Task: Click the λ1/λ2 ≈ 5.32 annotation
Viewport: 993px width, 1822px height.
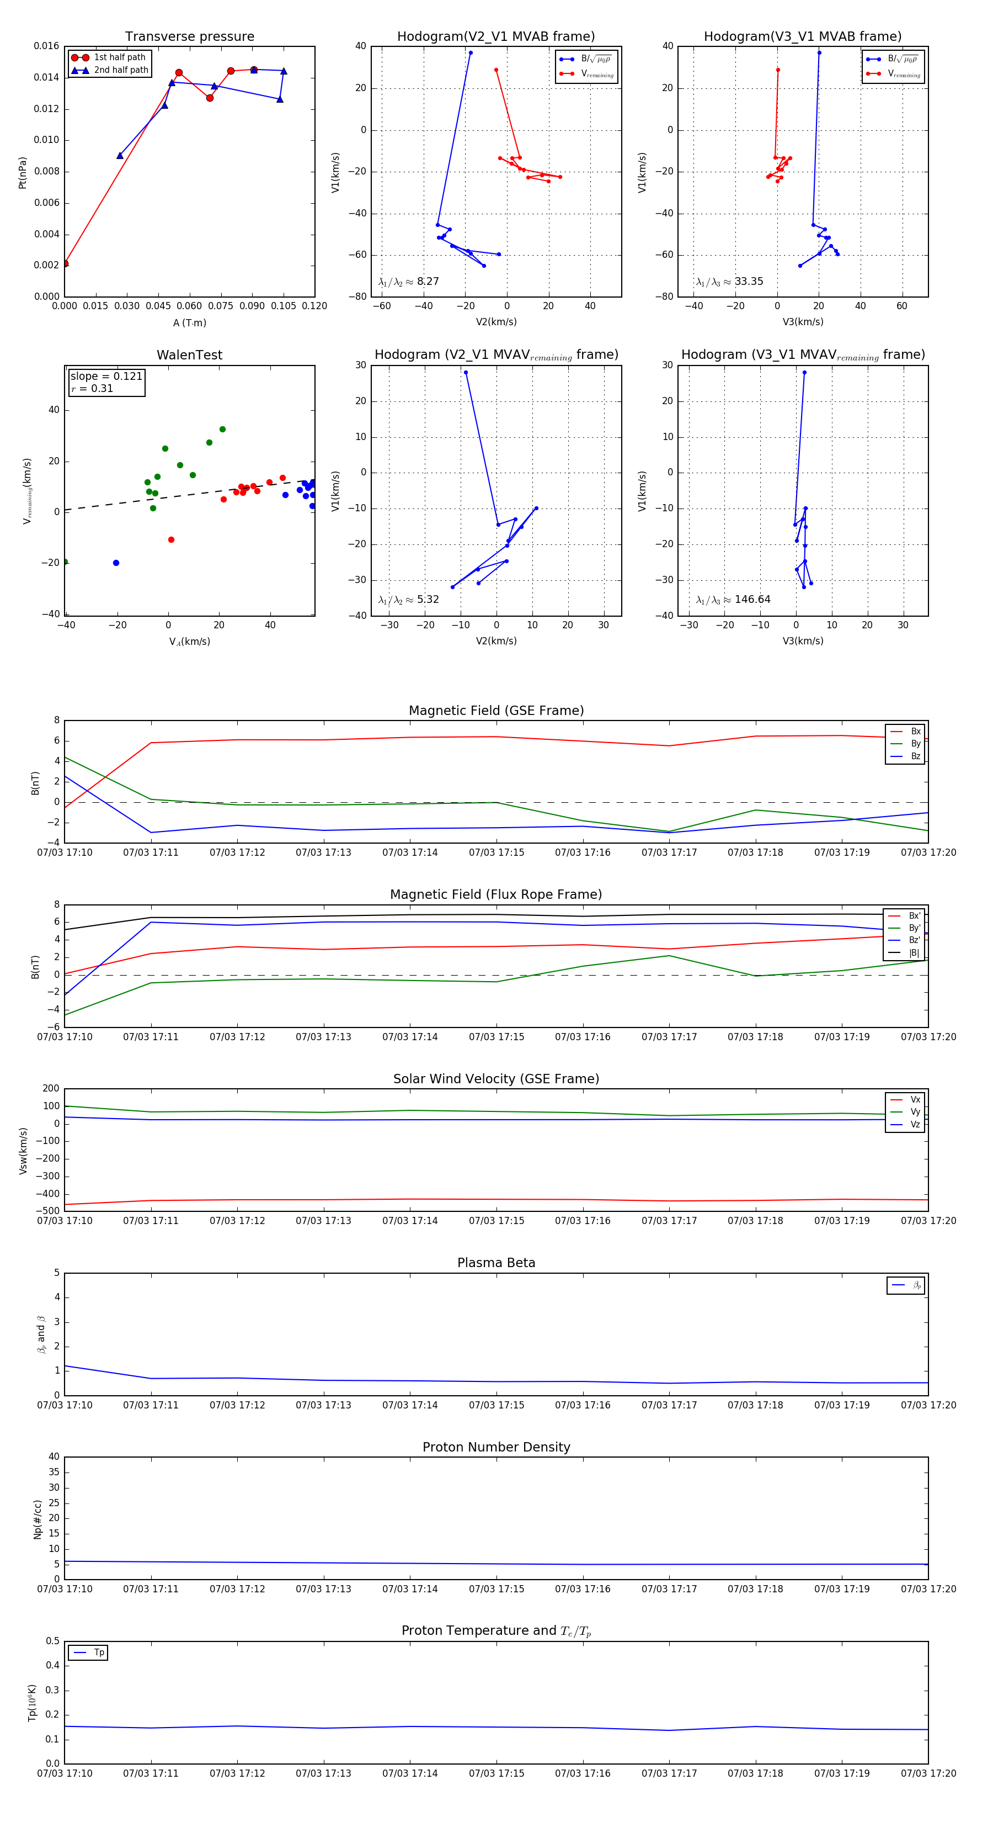Action: (408, 600)
